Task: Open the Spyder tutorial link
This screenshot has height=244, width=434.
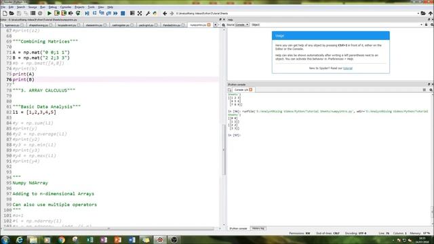Action: tap(348, 68)
